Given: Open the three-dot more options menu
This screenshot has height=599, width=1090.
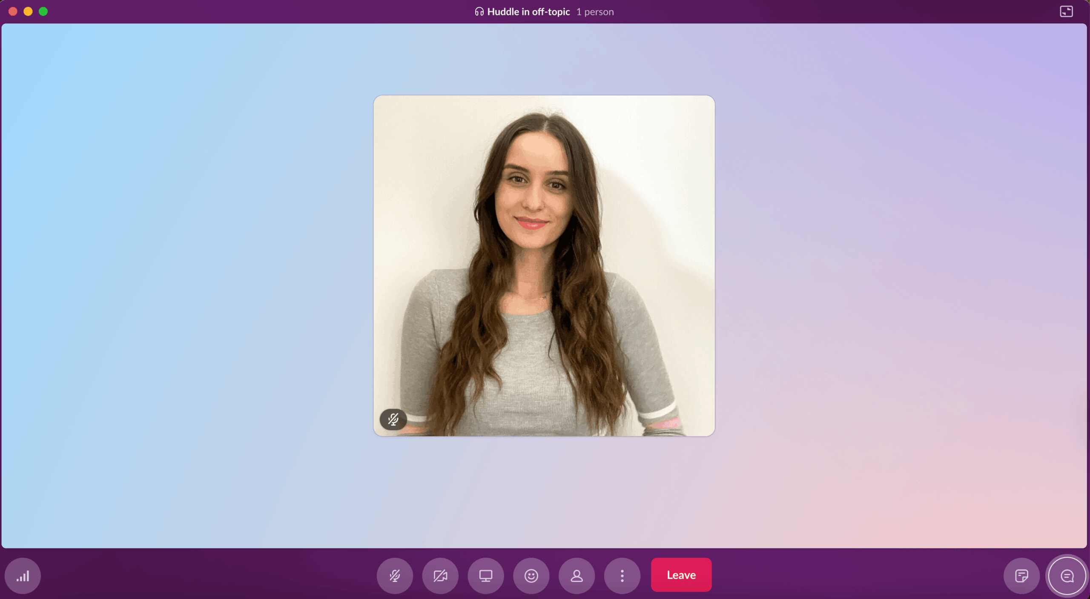Looking at the screenshot, I should coord(622,576).
